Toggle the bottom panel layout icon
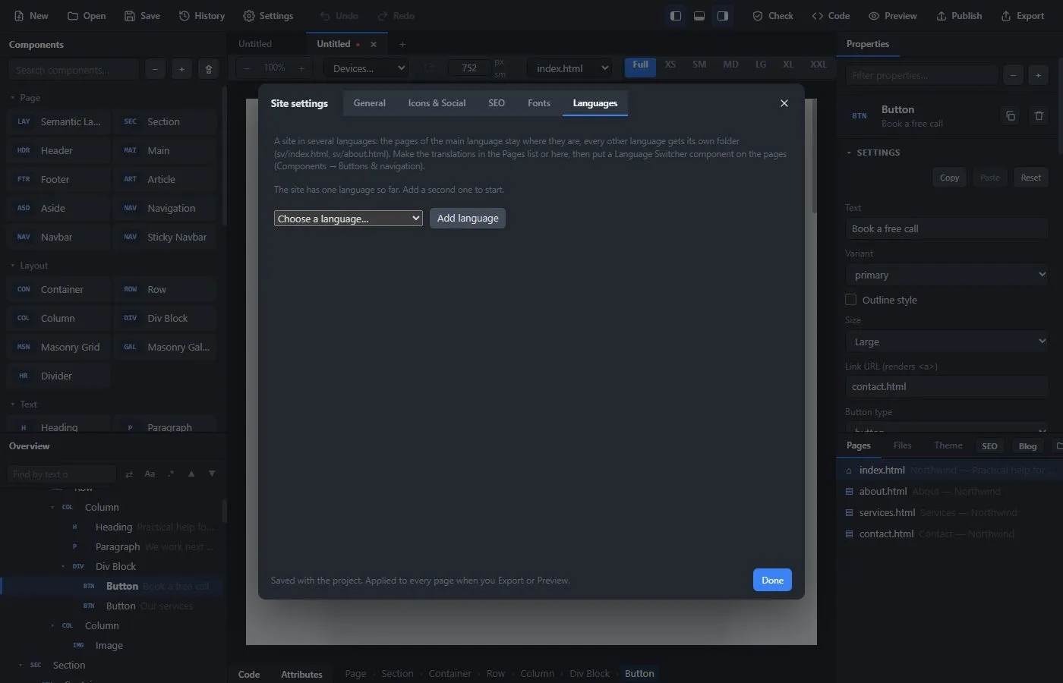1063x683 pixels. 699,16
